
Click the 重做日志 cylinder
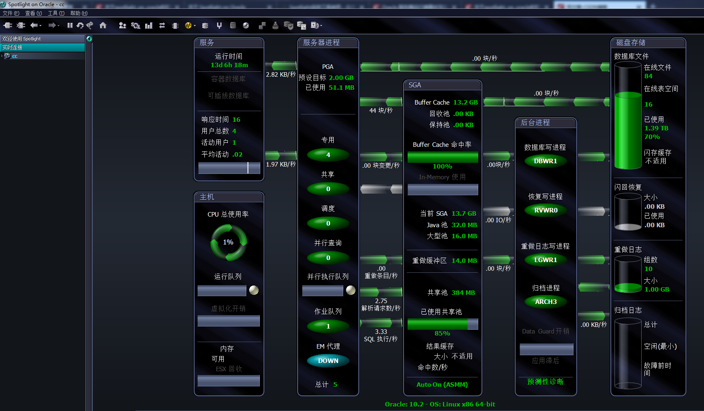click(x=628, y=274)
